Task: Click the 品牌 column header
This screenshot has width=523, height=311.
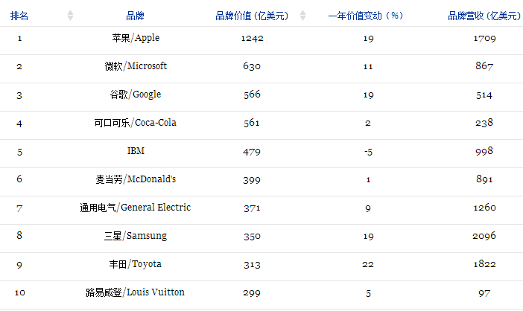Action: (x=135, y=16)
